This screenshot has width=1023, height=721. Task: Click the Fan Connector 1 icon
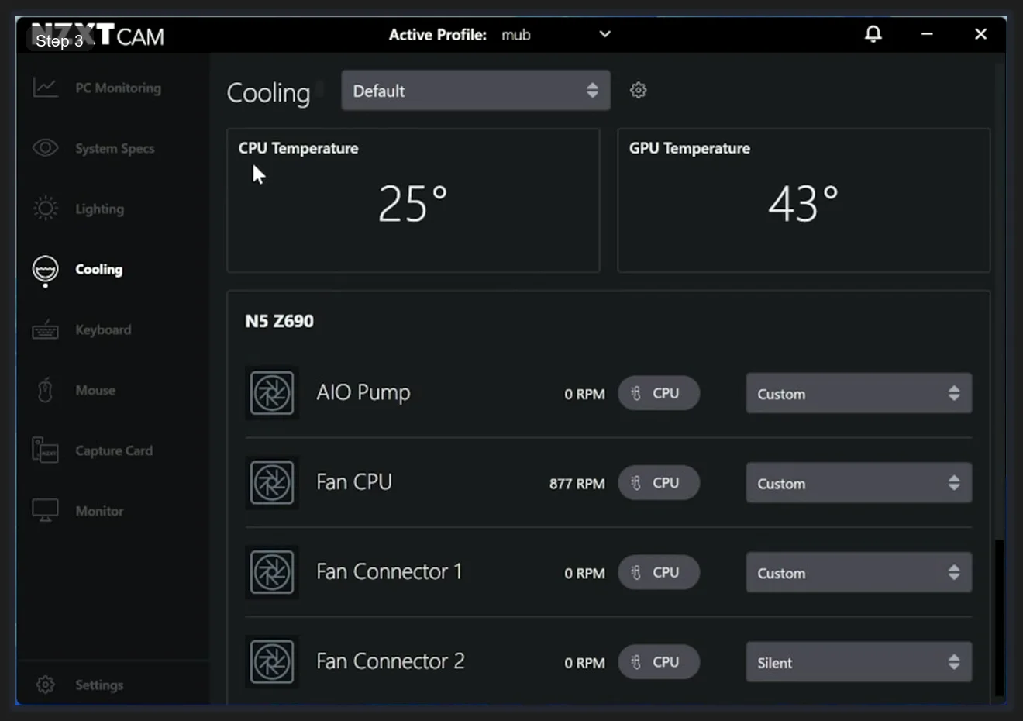point(272,573)
